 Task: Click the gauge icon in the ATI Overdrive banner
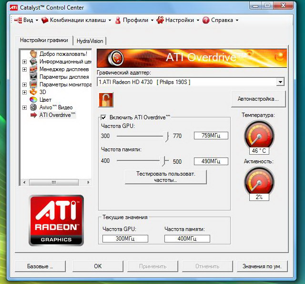pyautogui.click(x=116, y=58)
